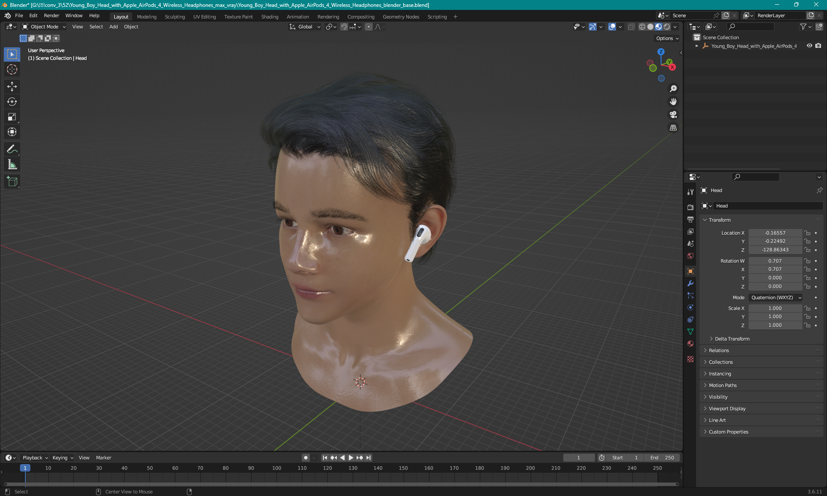The width and height of the screenshot is (827, 496).
Task: Jump to the last frame button
Action: click(369, 458)
